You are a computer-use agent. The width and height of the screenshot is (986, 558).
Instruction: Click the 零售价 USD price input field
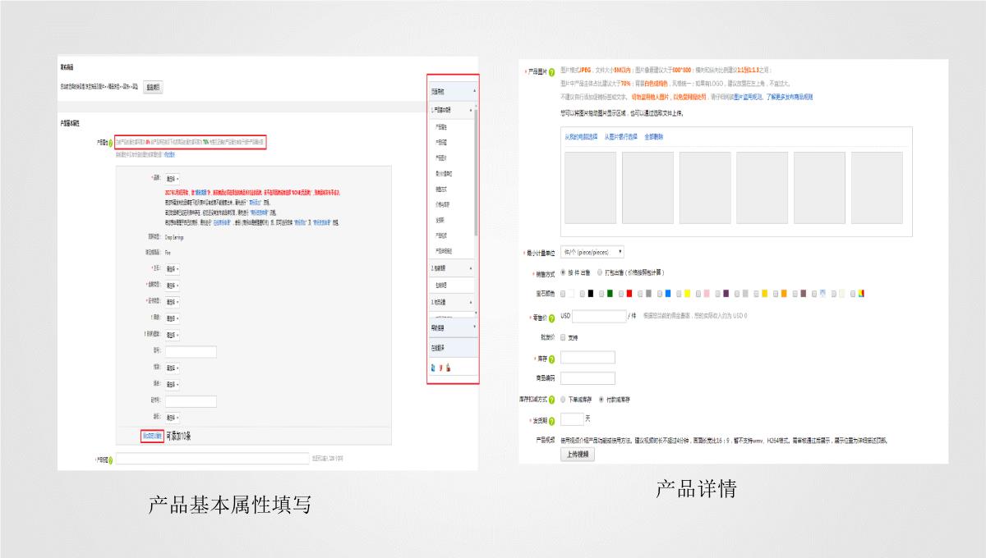pyautogui.click(x=599, y=316)
